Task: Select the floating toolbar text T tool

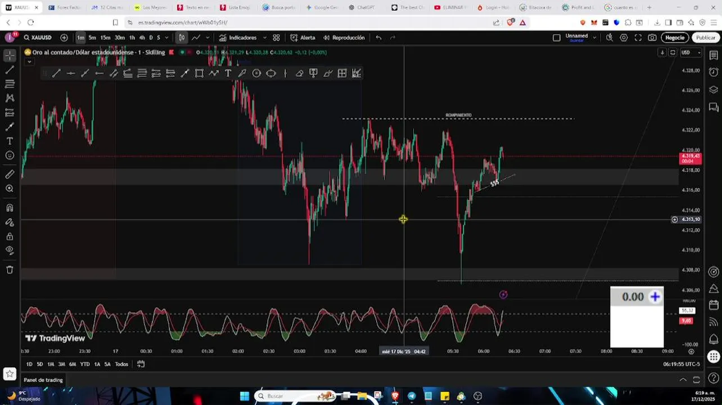Action: [x=228, y=73]
